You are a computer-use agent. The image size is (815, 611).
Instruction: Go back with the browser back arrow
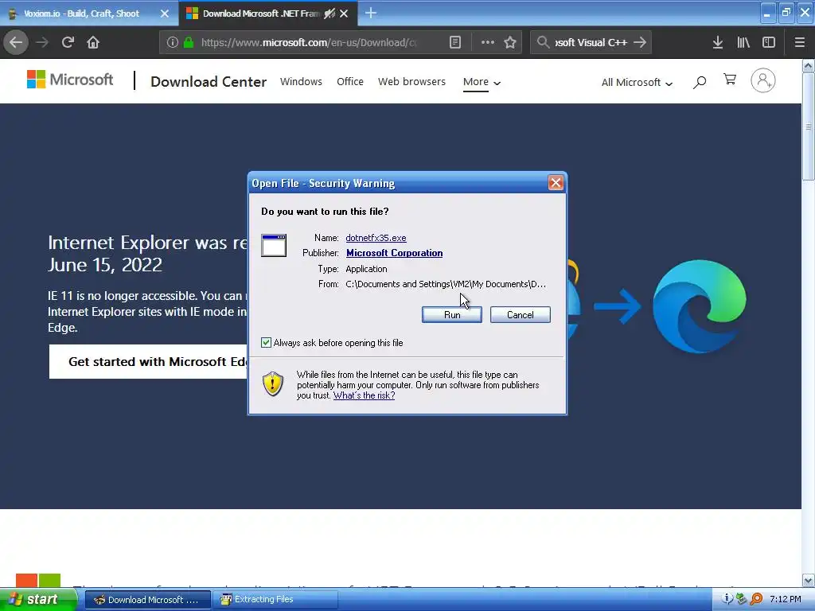tap(16, 42)
